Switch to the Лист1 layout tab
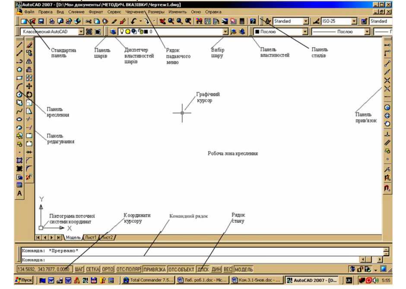Viewport: 406px width, 289px height. [x=91, y=237]
